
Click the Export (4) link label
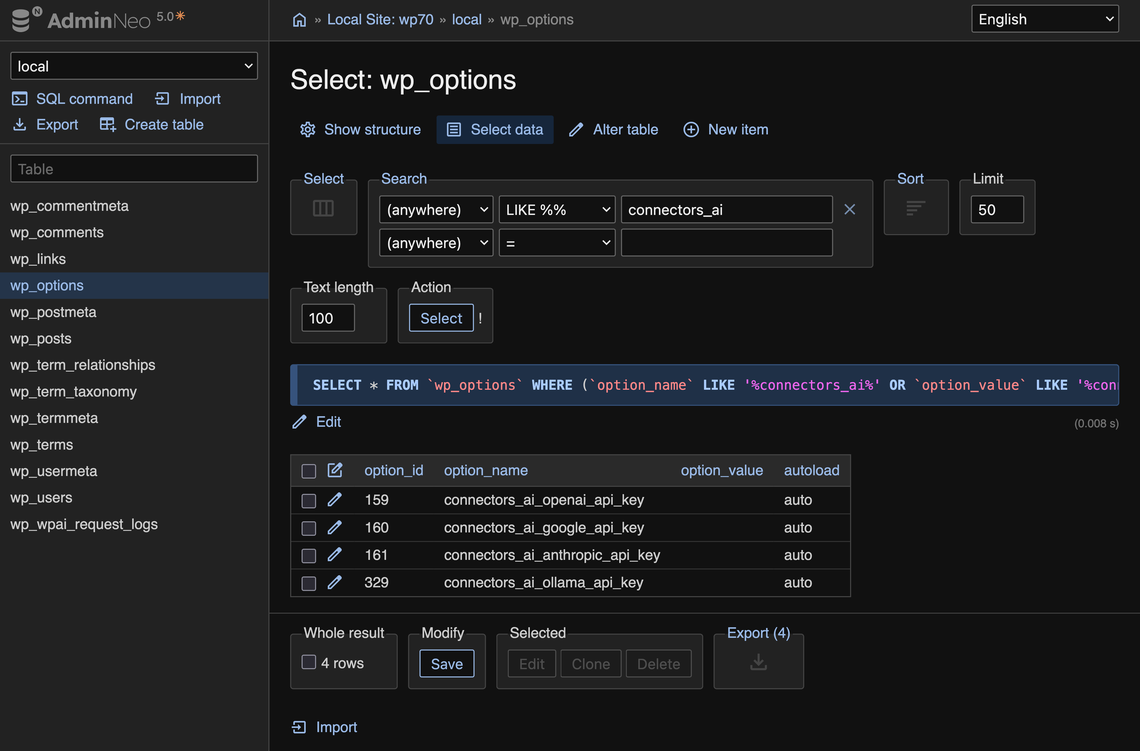tap(759, 633)
